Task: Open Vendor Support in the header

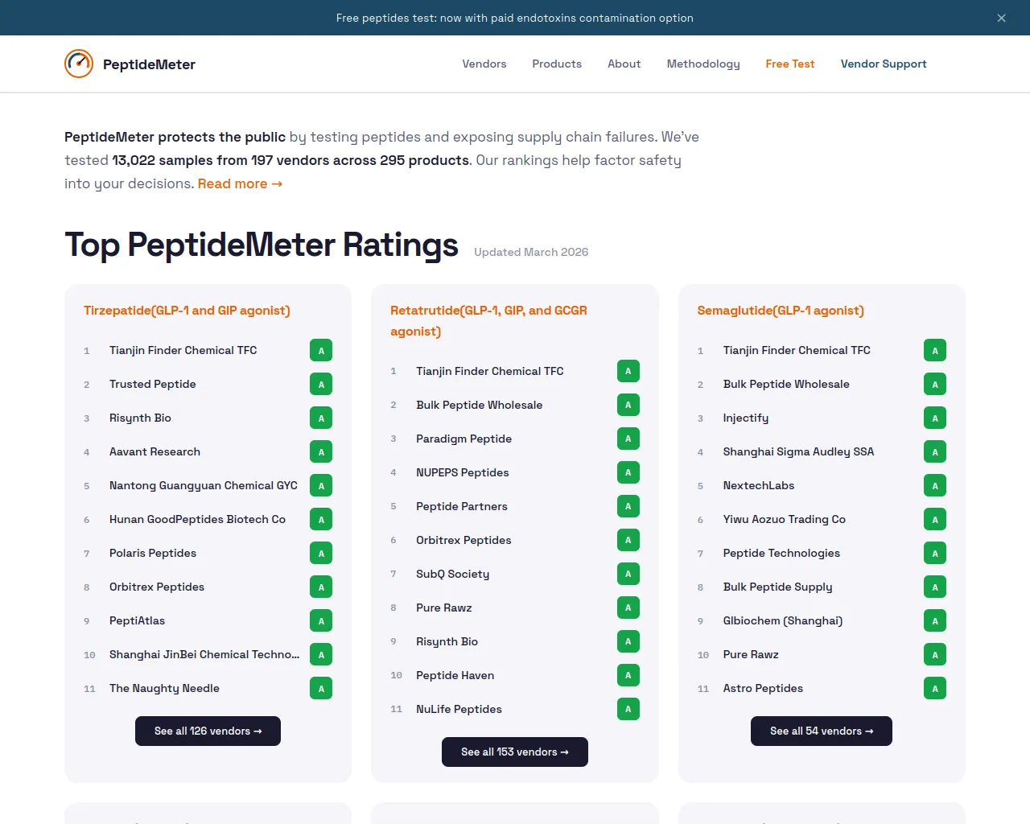Action: (884, 64)
